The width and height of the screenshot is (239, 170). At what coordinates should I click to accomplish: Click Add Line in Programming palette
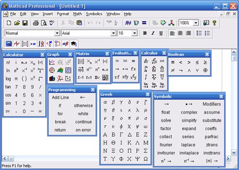pos(60,97)
